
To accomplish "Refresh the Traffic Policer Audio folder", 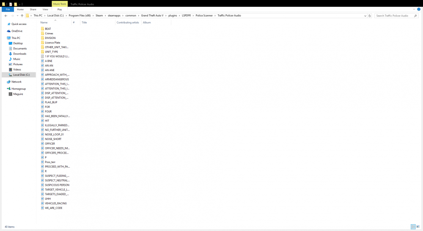I will 370,16.
